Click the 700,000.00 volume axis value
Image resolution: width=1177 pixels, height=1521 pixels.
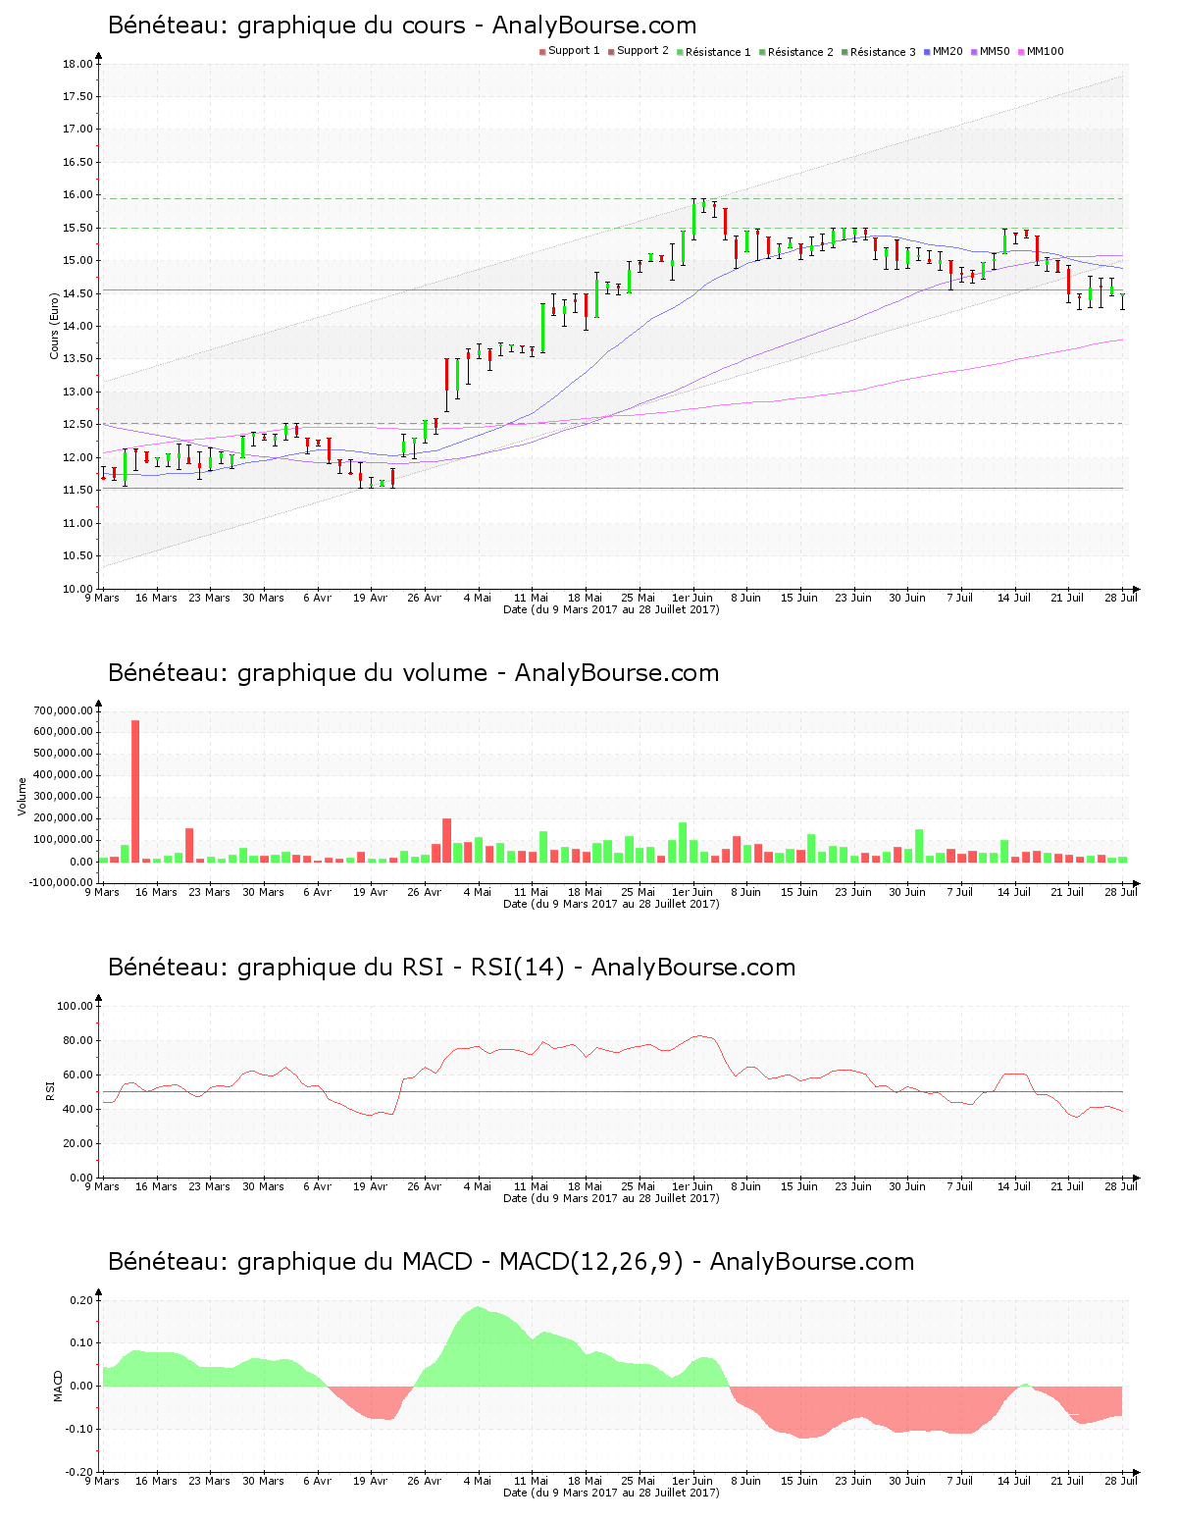[63, 710]
